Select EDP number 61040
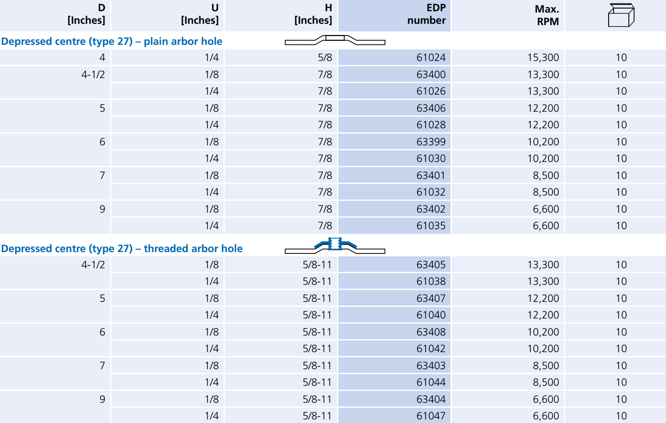Image resolution: width=666 pixels, height=423 pixels. pos(431,315)
